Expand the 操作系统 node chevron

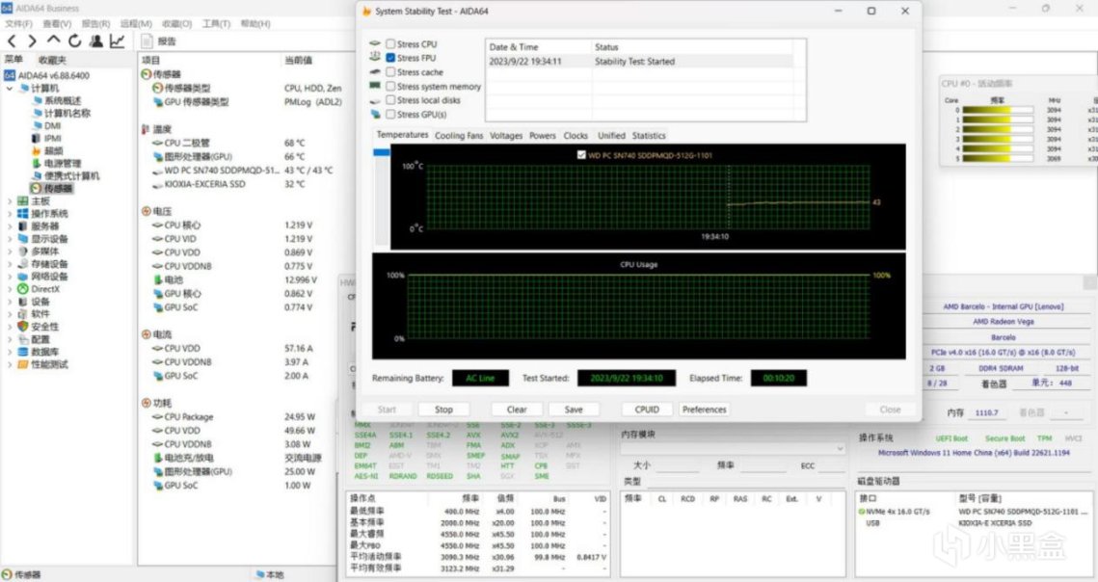pos(10,214)
